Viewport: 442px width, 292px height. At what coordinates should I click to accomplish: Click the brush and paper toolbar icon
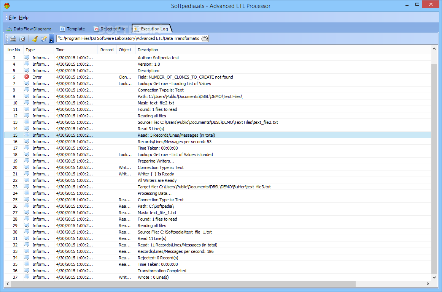(x=44, y=39)
